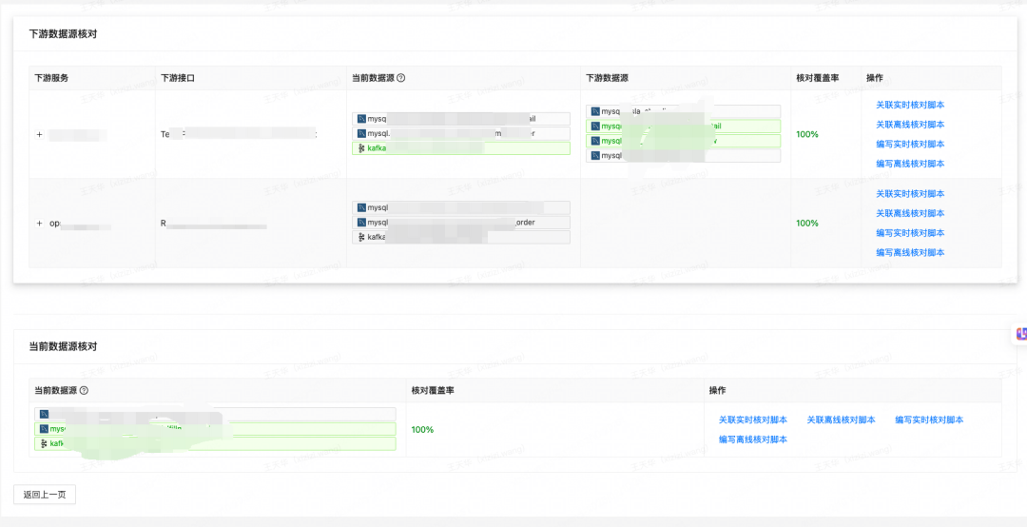Open the help icon beside 当前数据源 in the bottom table header

click(x=84, y=390)
